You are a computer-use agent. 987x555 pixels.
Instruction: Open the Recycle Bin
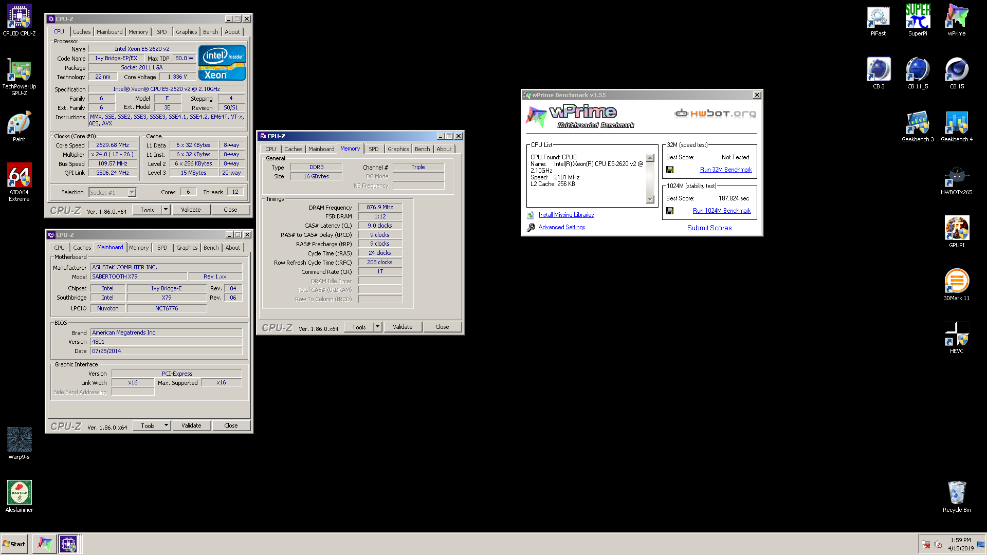(957, 496)
